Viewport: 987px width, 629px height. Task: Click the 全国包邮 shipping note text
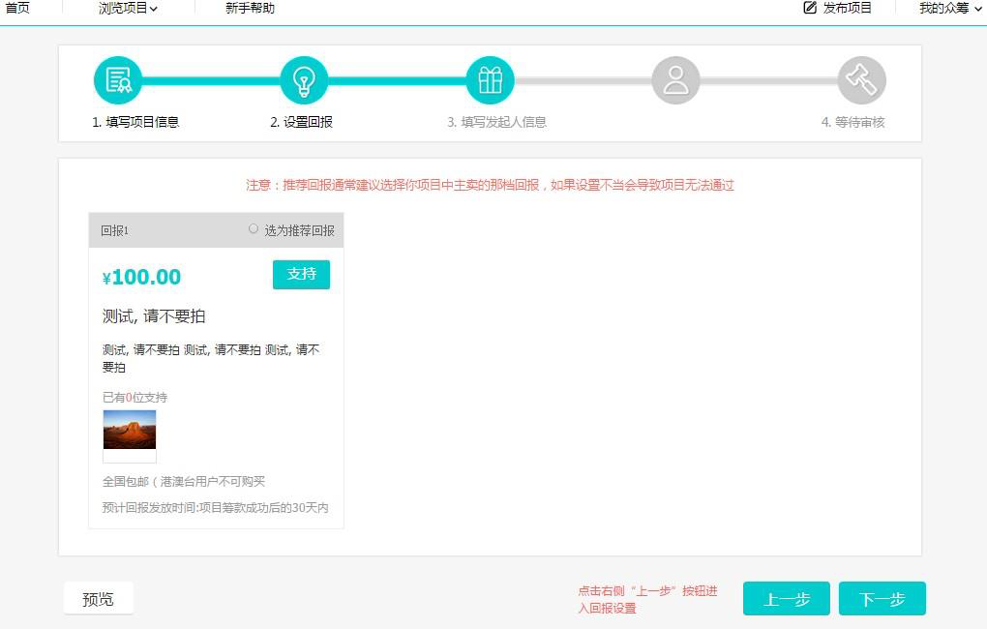[x=184, y=482]
